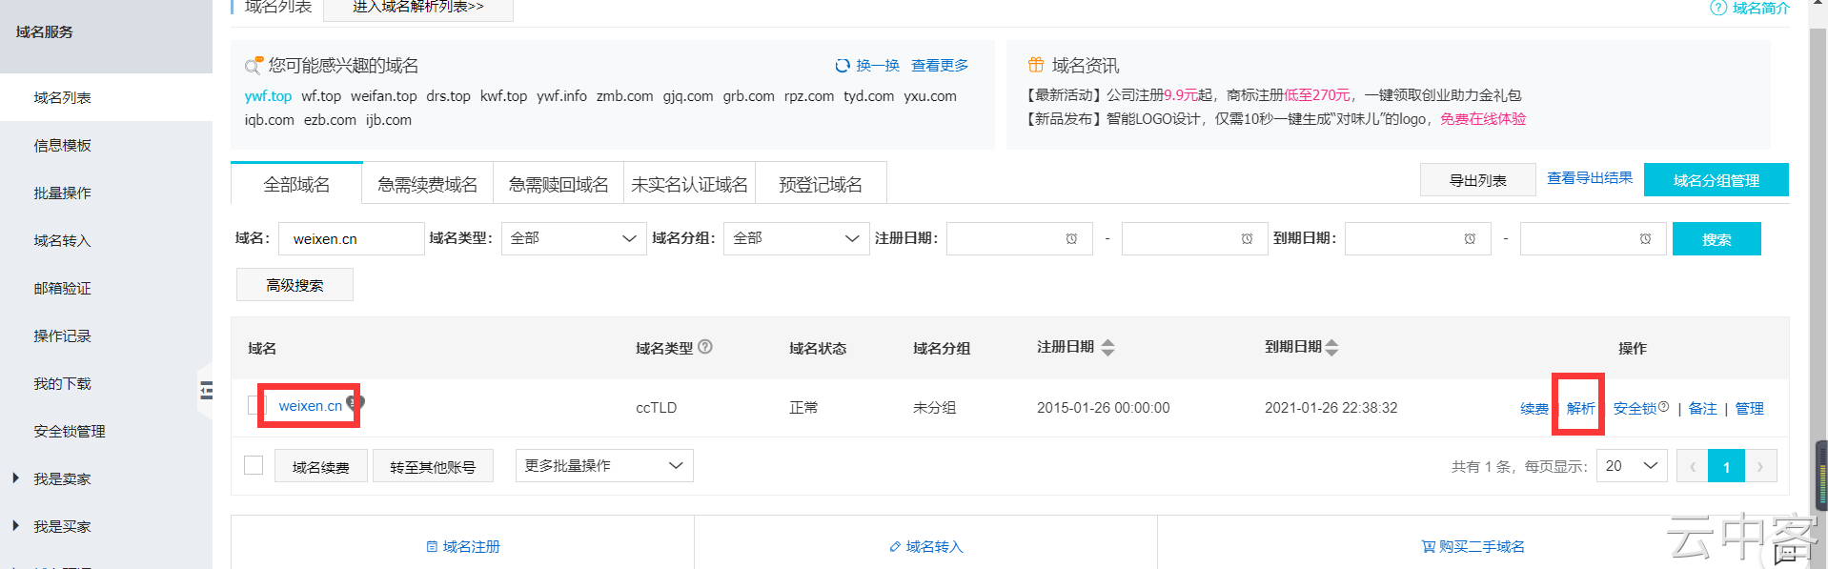The width and height of the screenshot is (1828, 569).
Task: Collapse the sidebar using the menu toggle icon
Action: pos(206,390)
